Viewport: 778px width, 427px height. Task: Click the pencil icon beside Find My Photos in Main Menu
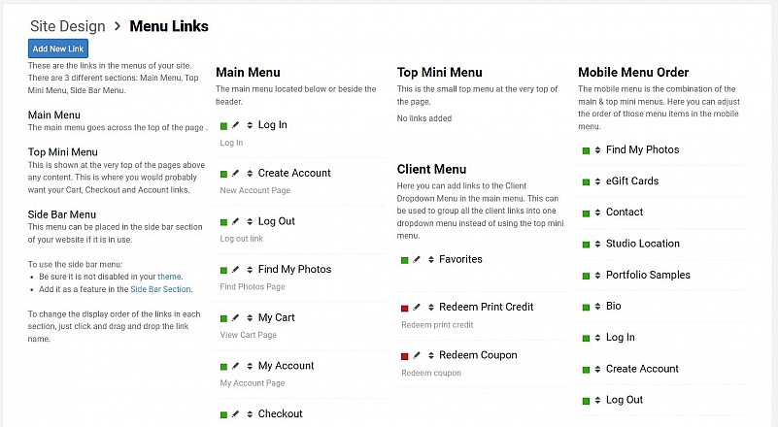[x=236, y=269]
